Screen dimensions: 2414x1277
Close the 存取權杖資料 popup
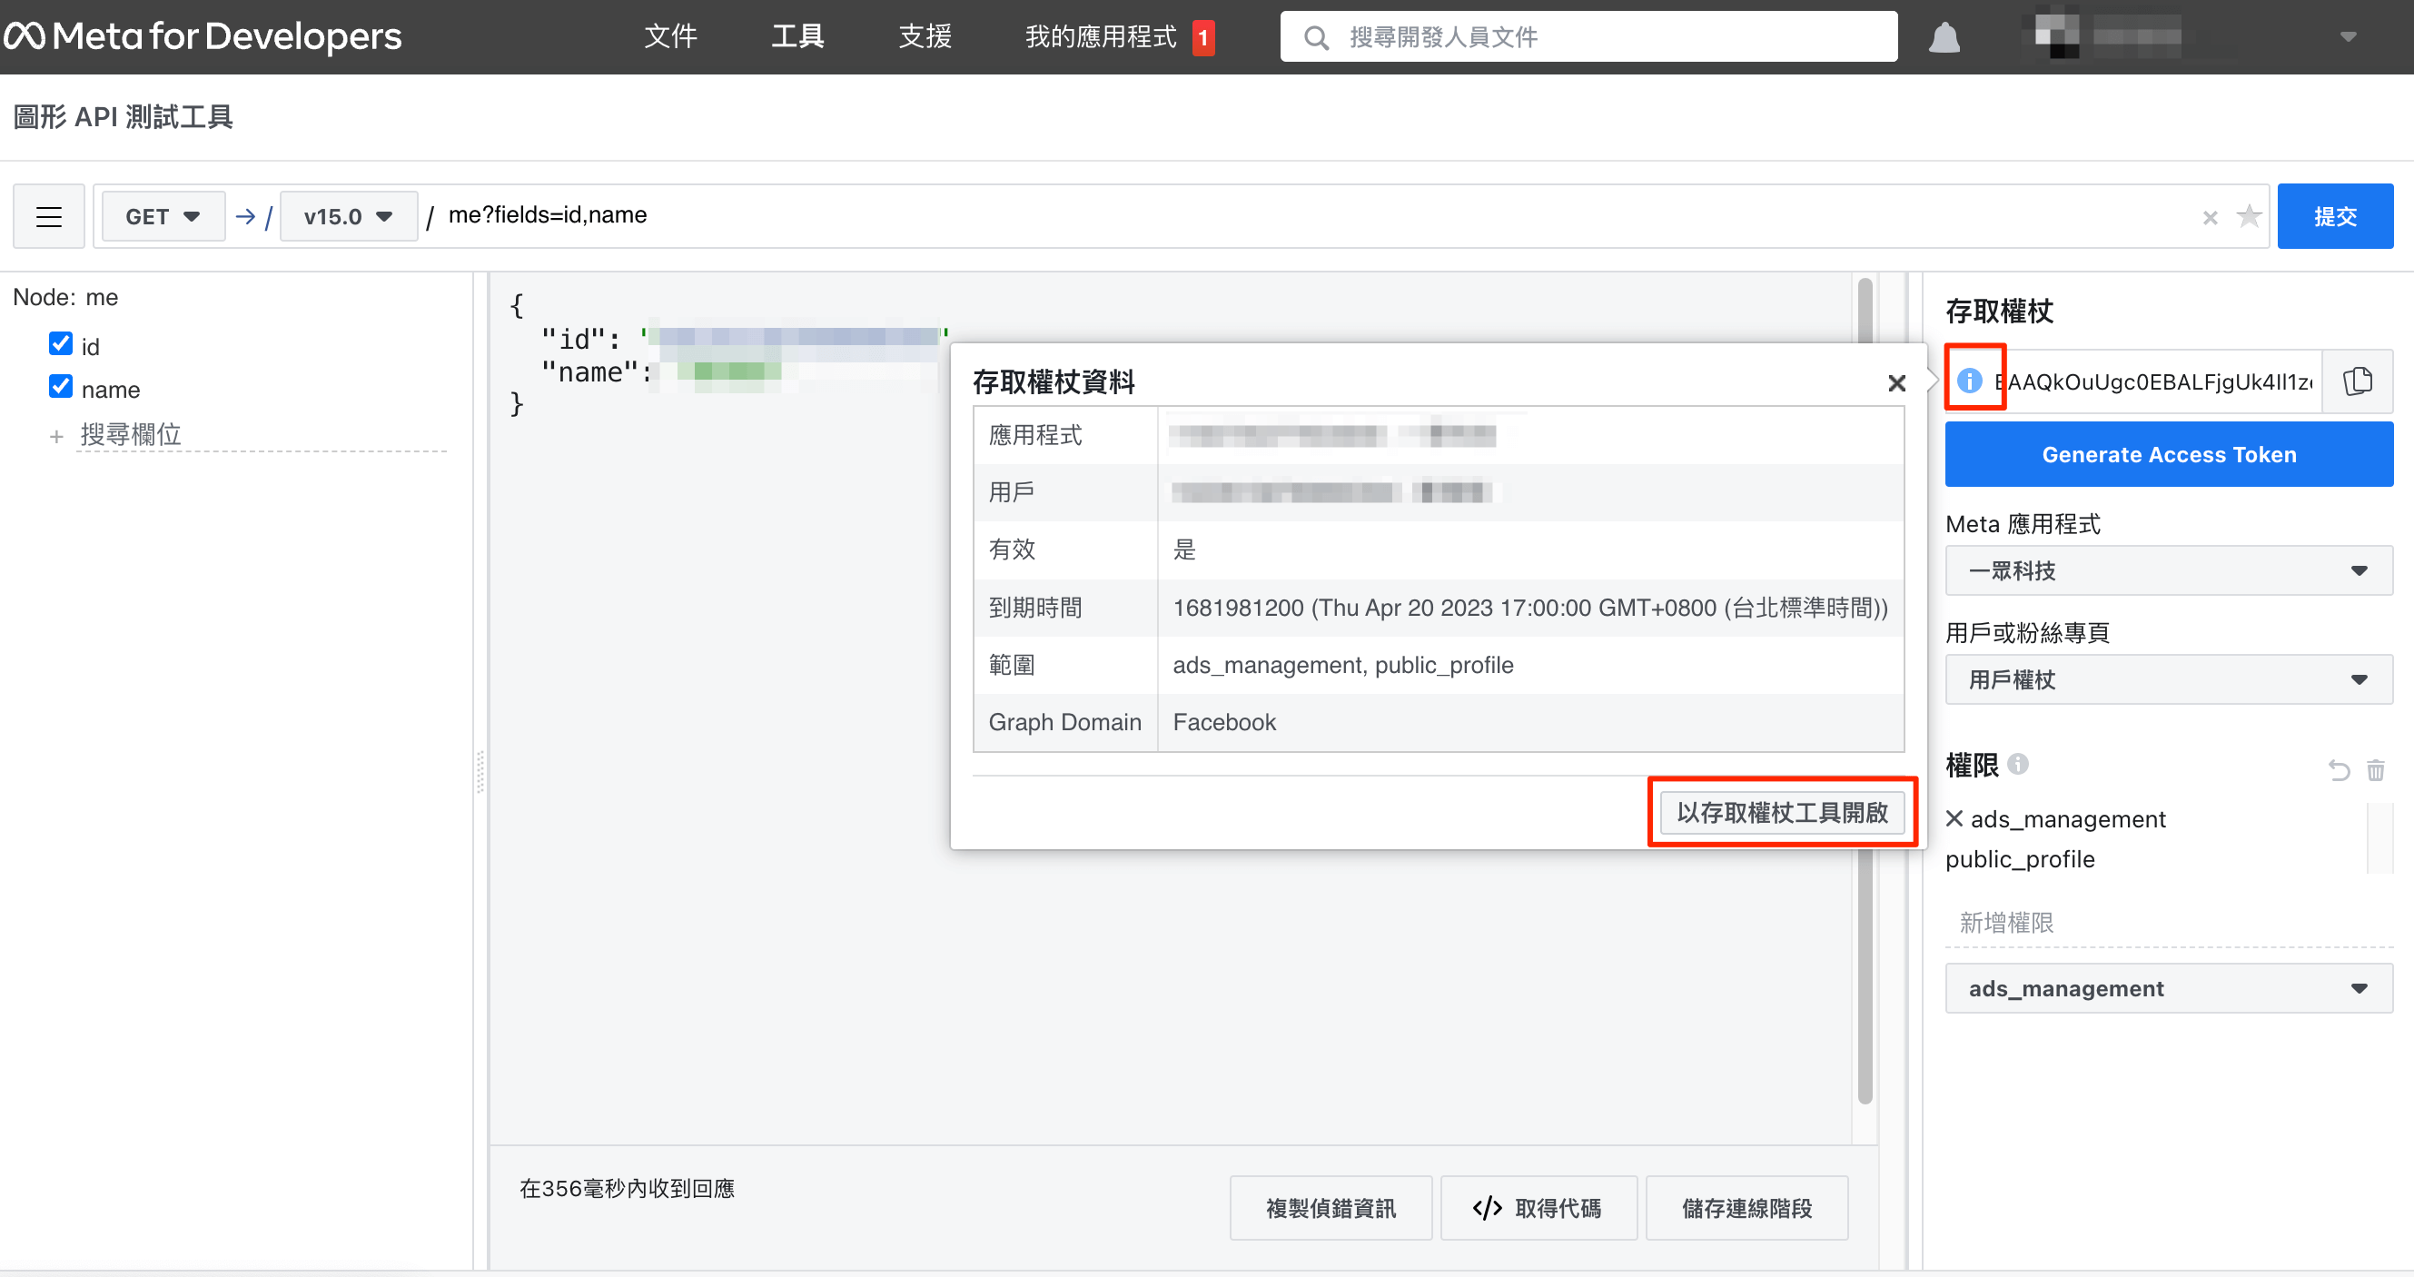click(1896, 382)
